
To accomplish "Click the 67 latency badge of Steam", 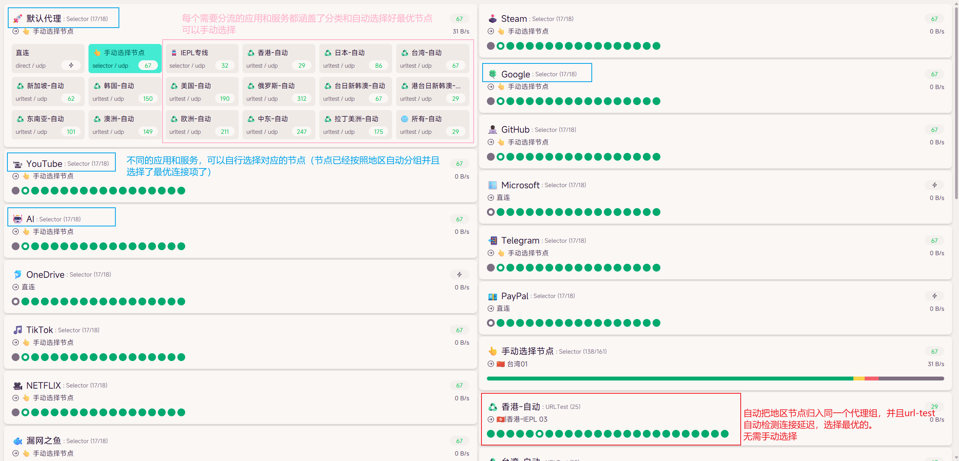I will (x=934, y=19).
